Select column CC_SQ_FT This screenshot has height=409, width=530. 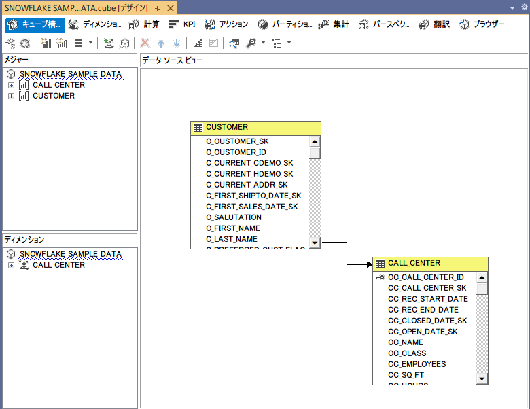tap(406, 375)
